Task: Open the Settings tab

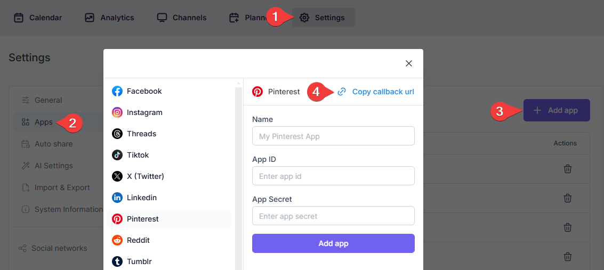Action: point(324,18)
